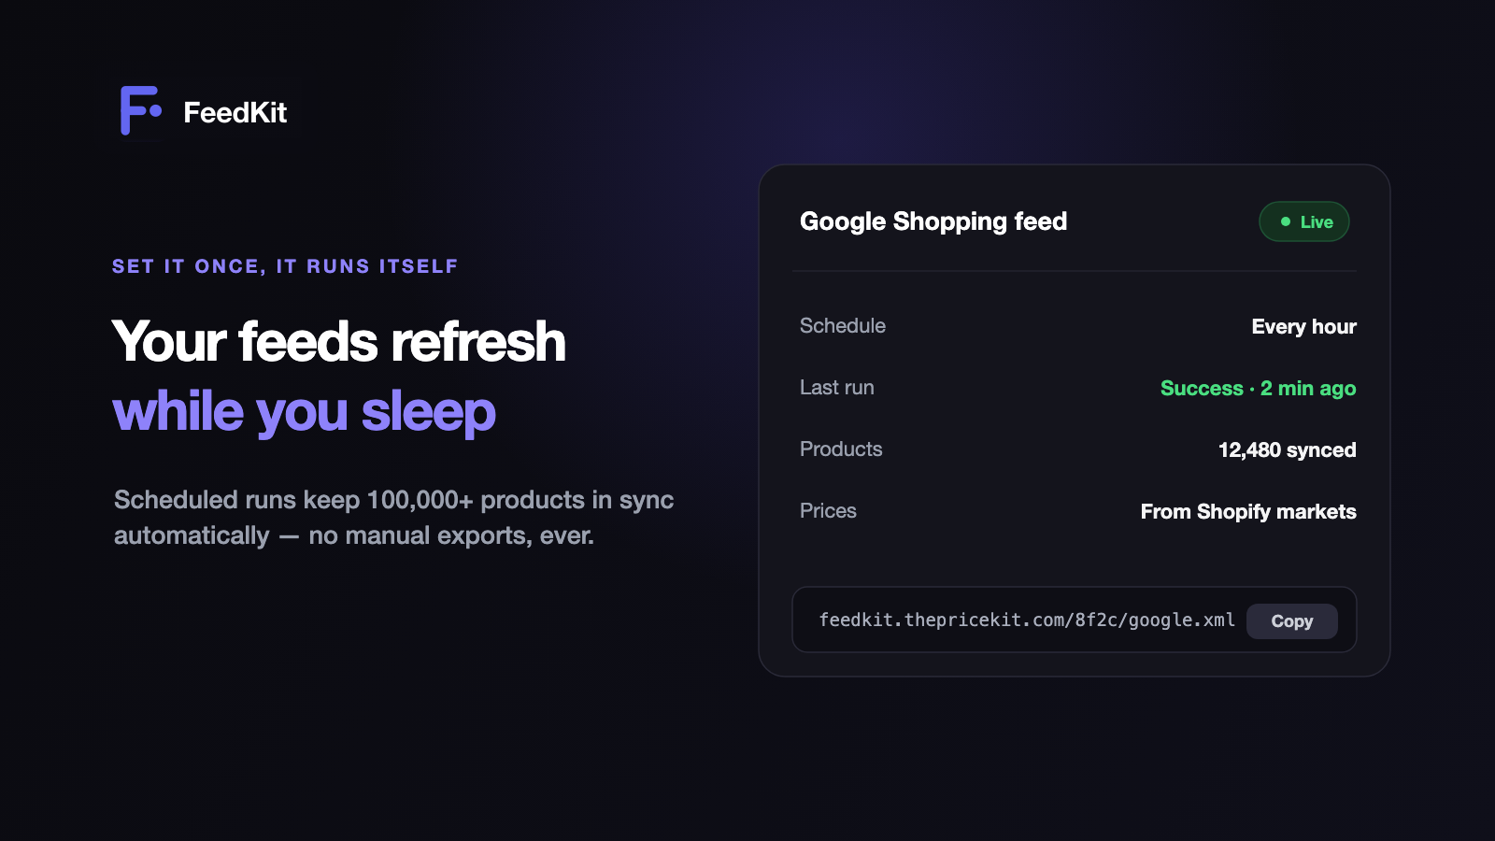Click the divider line under the card title
The width and height of the screenshot is (1495, 841).
1074,271
